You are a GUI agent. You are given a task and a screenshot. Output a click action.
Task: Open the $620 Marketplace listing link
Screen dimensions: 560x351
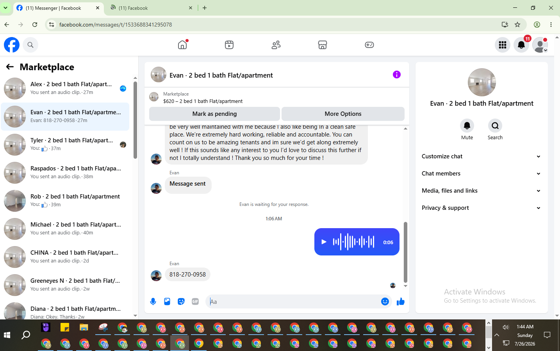click(x=203, y=101)
